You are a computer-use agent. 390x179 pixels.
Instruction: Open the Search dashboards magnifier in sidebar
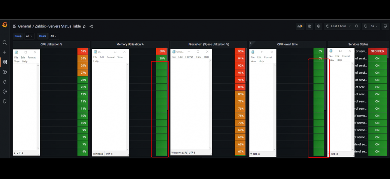5,43
